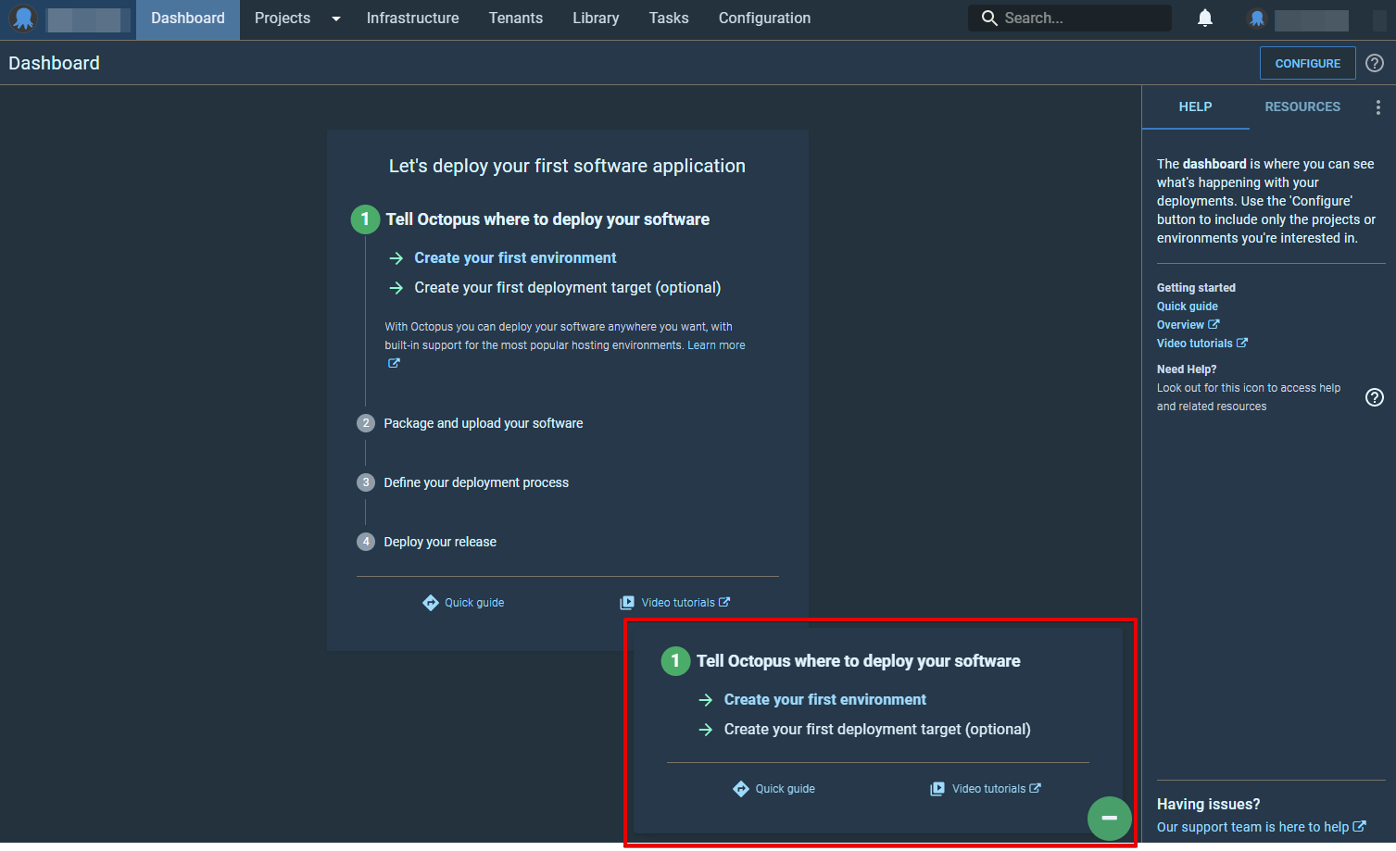Open the Tenants menu
The height and width of the screenshot is (851, 1396).
(x=516, y=19)
